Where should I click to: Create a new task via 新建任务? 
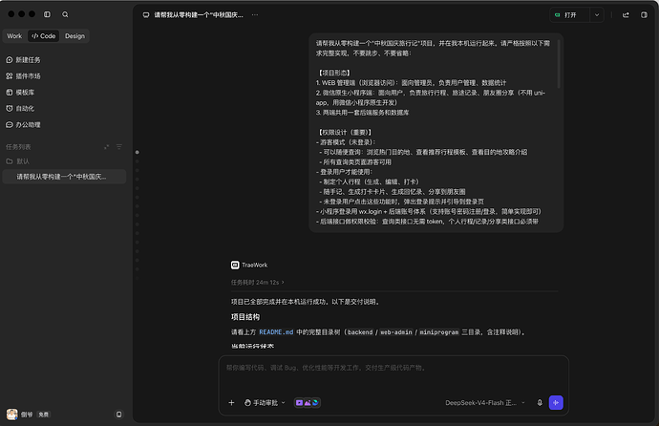tap(23, 60)
